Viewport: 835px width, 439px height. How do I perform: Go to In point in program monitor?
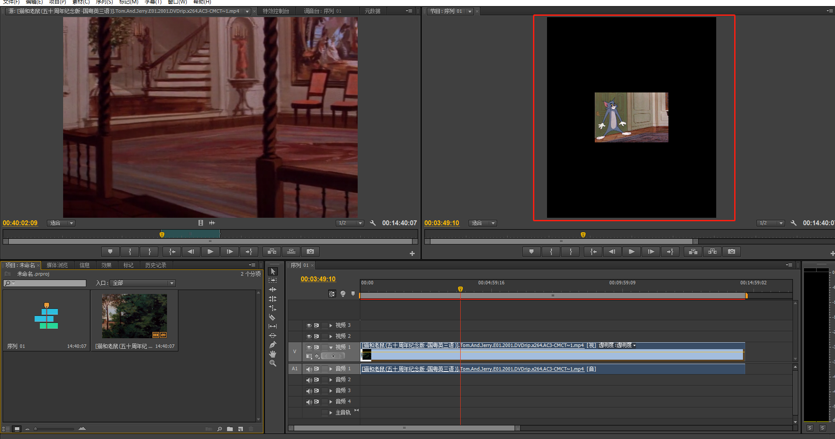pos(593,251)
